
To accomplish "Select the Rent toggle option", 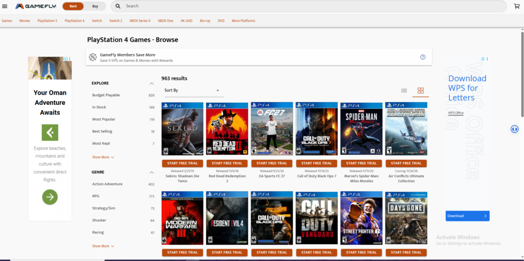I will 73,6.
